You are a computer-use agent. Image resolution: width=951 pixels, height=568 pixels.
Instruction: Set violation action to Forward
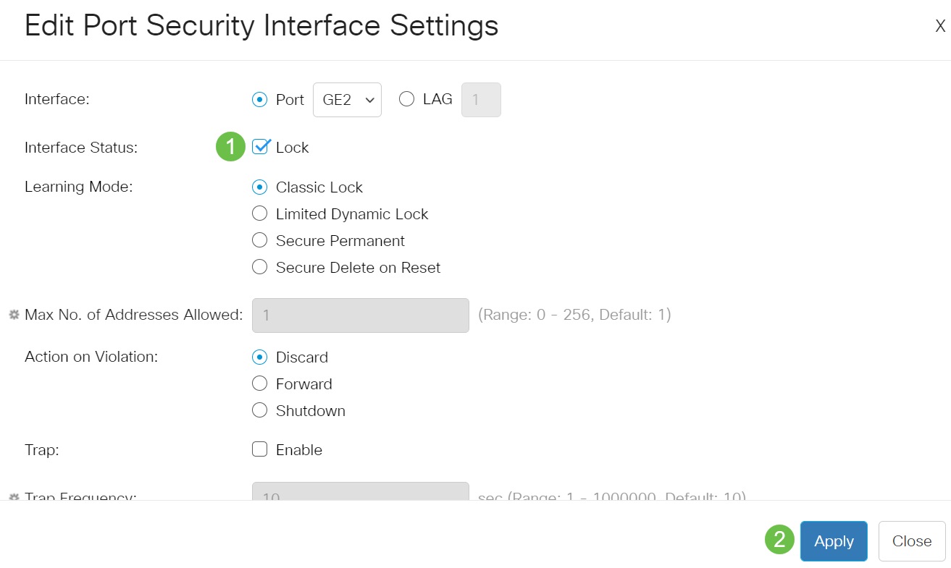259,383
